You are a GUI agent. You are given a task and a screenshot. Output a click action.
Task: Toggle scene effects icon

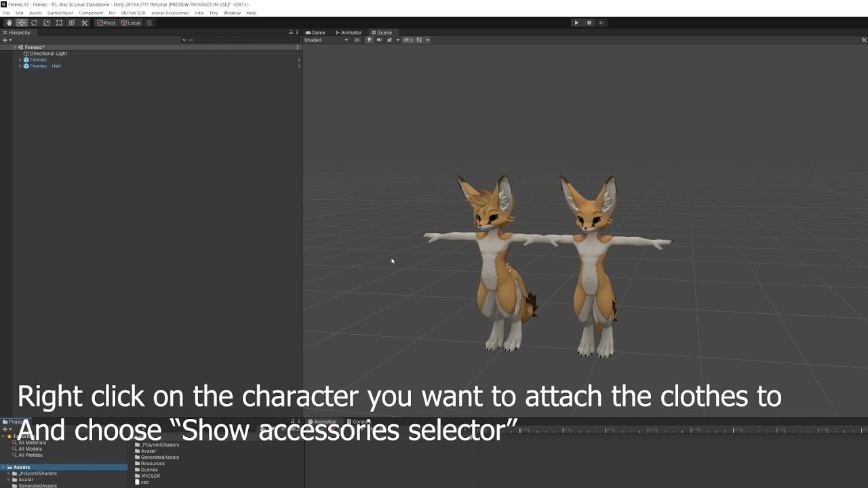coord(389,40)
